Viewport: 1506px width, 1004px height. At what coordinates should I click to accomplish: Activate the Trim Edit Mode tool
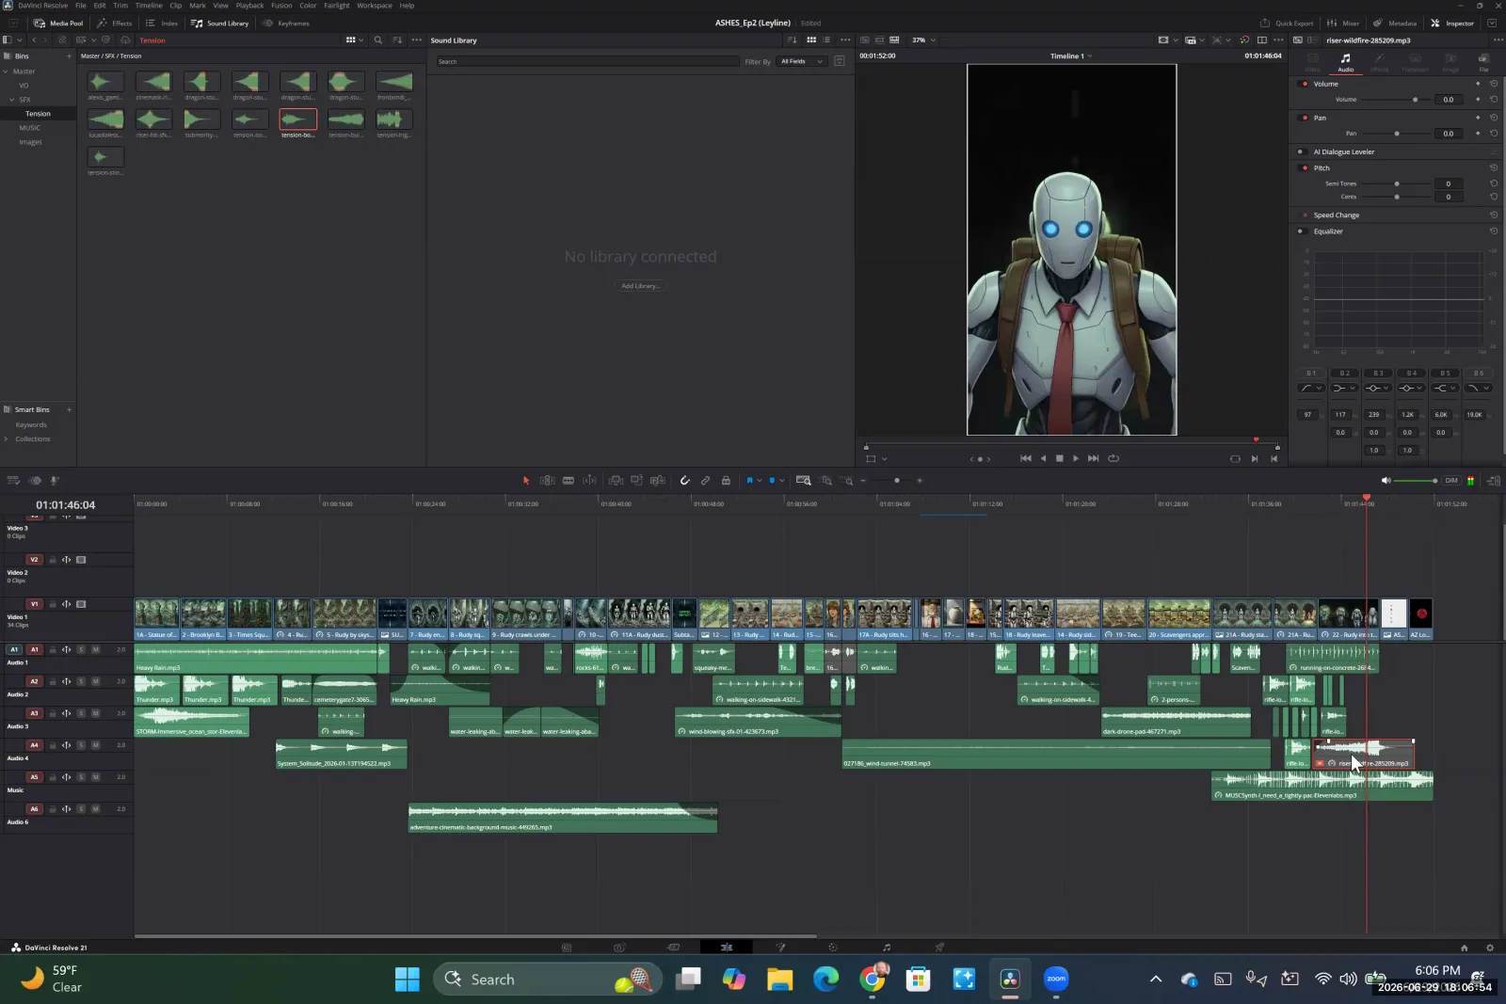[x=547, y=481]
